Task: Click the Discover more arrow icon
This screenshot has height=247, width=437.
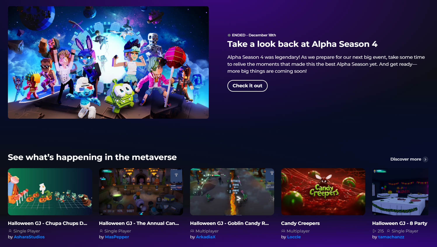Action: [x=425, y=159]
